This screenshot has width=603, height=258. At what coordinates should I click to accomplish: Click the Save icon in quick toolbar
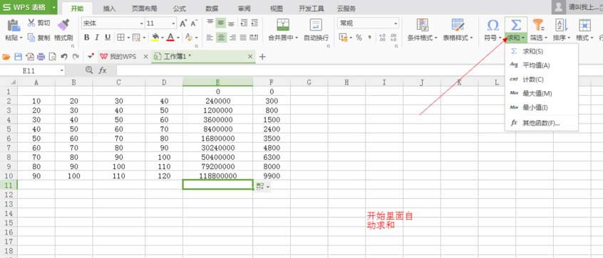coord(18,57)
